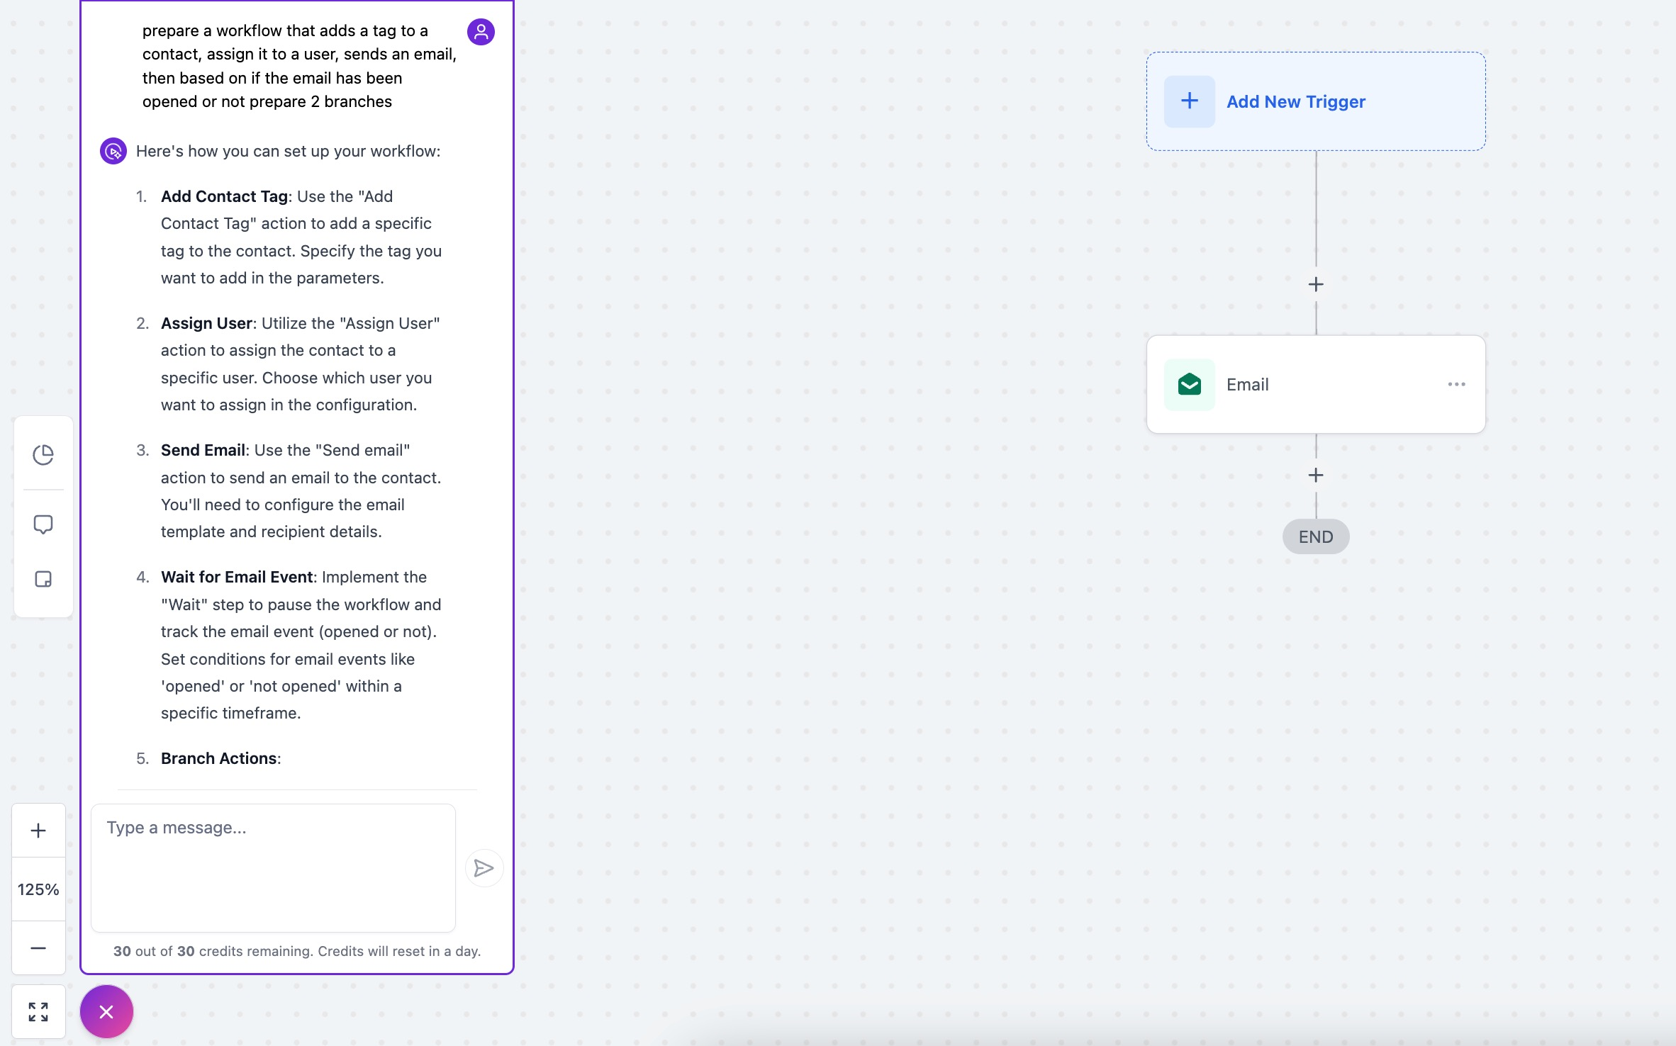The width and height of the screenshot is (1676, 1046).
Task: Open the Email node three-dot menu
Action: tap(1456, 384)
